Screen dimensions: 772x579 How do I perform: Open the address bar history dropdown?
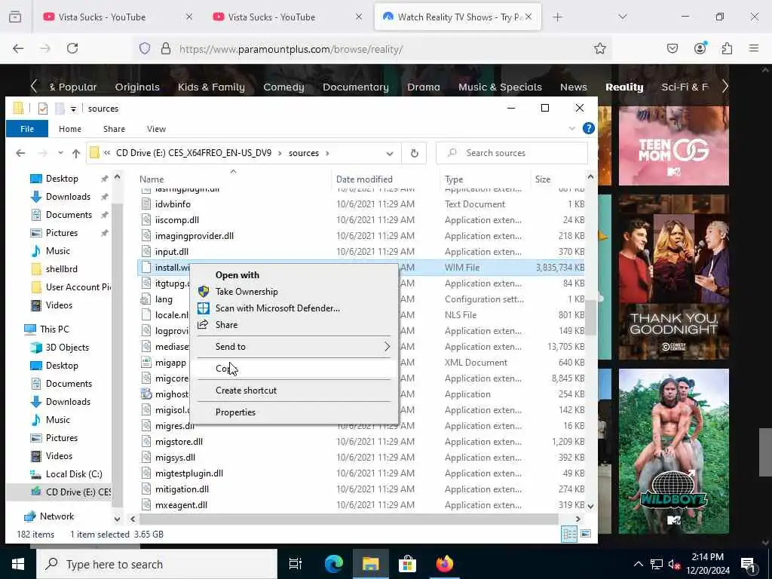coord(390,154)
